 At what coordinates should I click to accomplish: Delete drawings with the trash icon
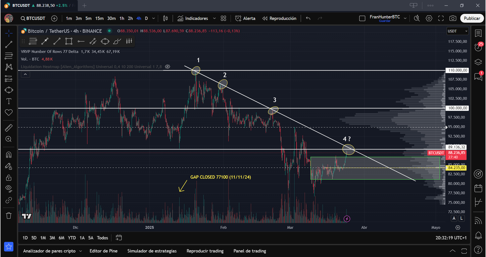click(x=9, y=215)
